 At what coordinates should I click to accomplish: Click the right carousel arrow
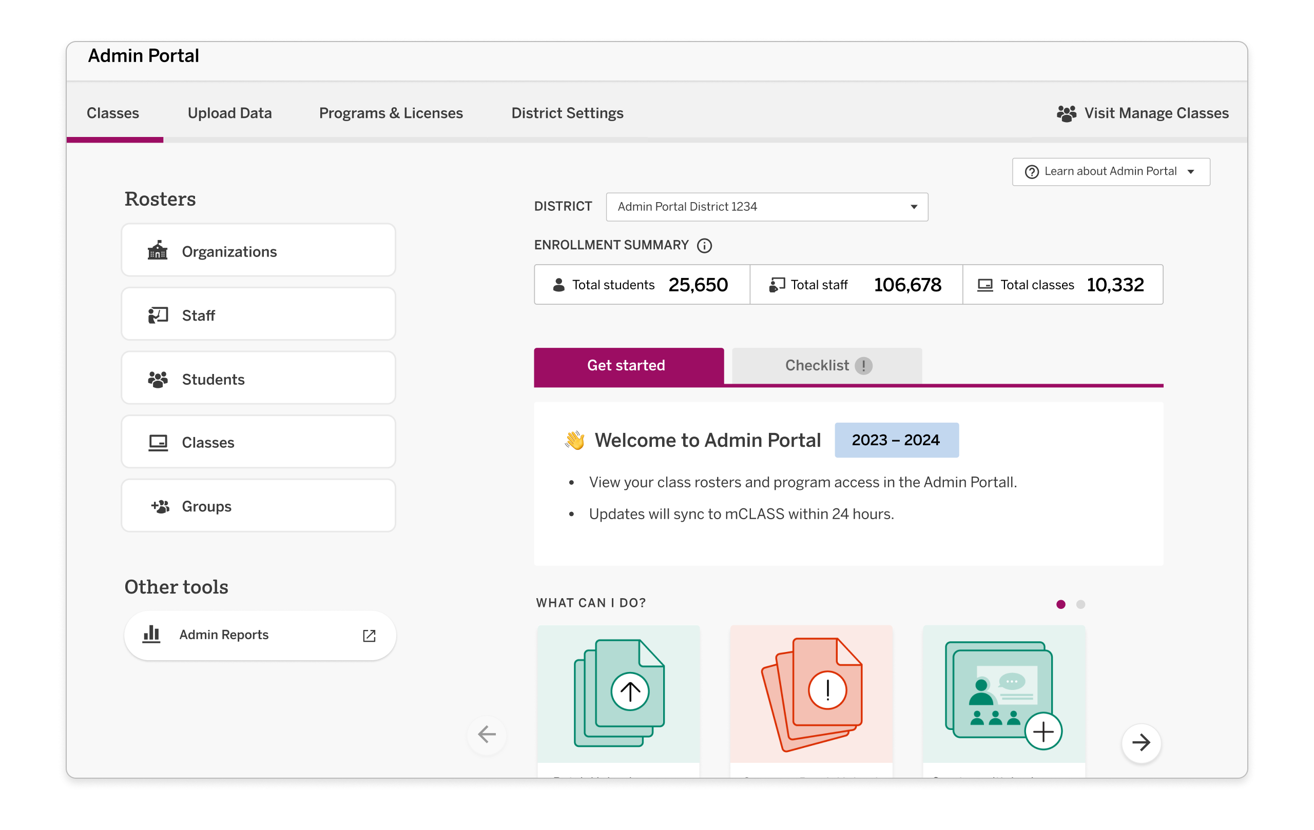pyautogui.click(x=1142, y=743)
